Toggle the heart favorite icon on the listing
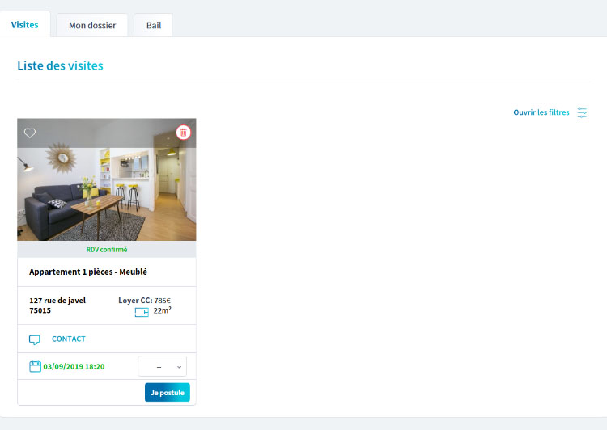This screenshot has height=430, width=607. [x=30, y=133]
